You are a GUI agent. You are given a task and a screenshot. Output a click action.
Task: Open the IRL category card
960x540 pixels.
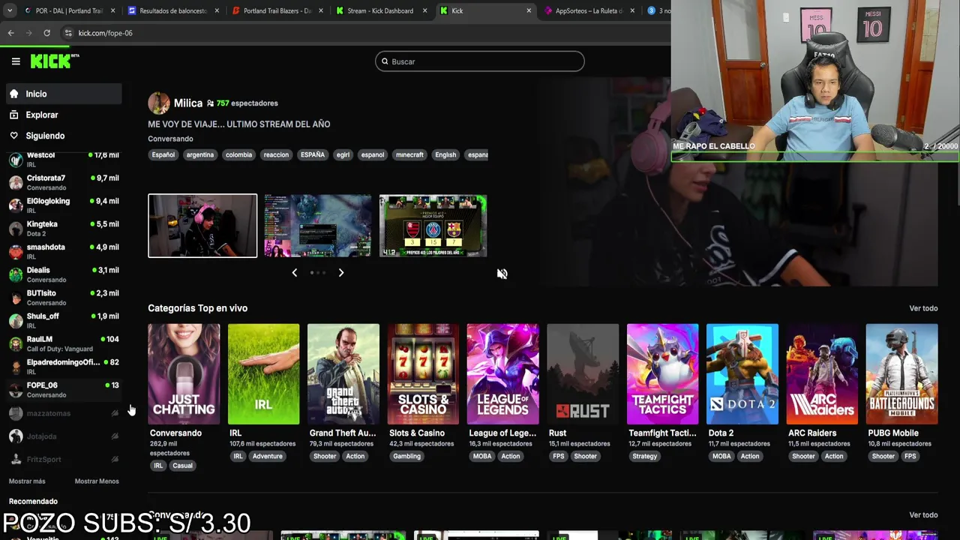(x=263, y=374)
